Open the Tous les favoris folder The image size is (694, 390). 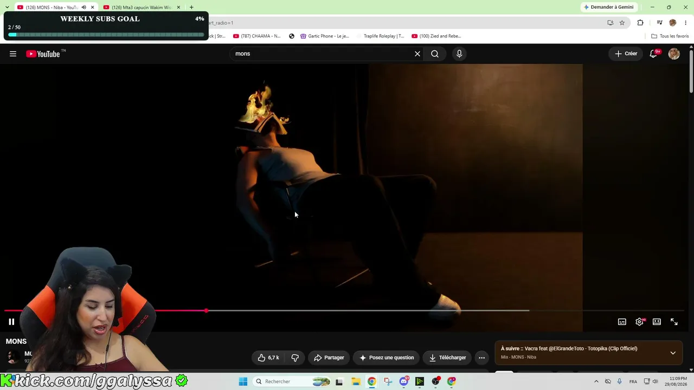point(670,36)
